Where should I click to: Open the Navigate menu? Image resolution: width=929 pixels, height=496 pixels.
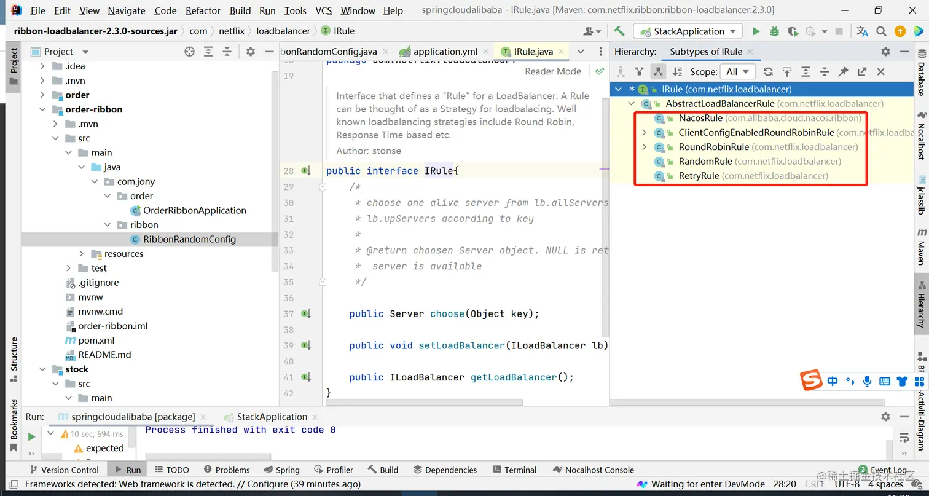click(127, 10)
